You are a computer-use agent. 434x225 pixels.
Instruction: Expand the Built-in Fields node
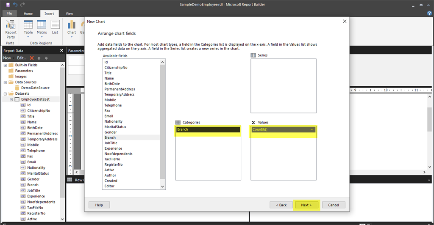click(x=5, y=65)
